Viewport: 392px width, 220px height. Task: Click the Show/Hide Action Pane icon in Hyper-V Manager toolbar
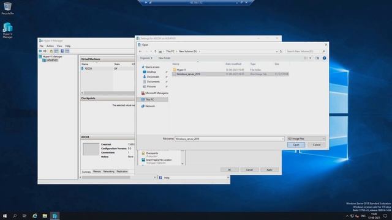[67, 51]
